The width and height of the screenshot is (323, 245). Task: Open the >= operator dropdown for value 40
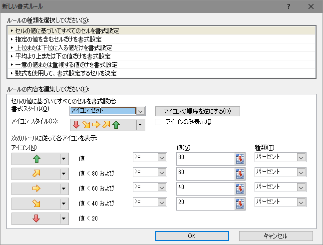(x=162, y=187)
